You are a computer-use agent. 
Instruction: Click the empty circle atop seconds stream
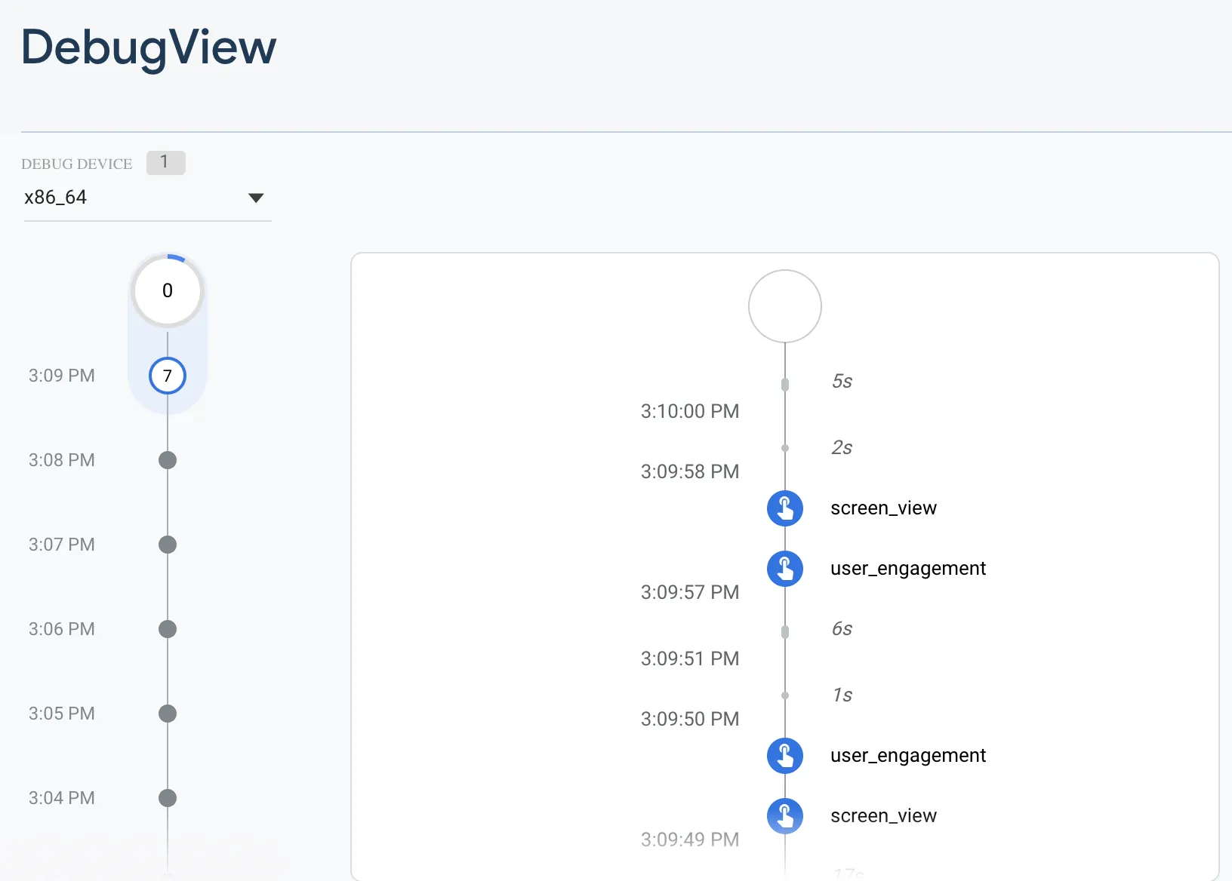(x=785, y=306)
